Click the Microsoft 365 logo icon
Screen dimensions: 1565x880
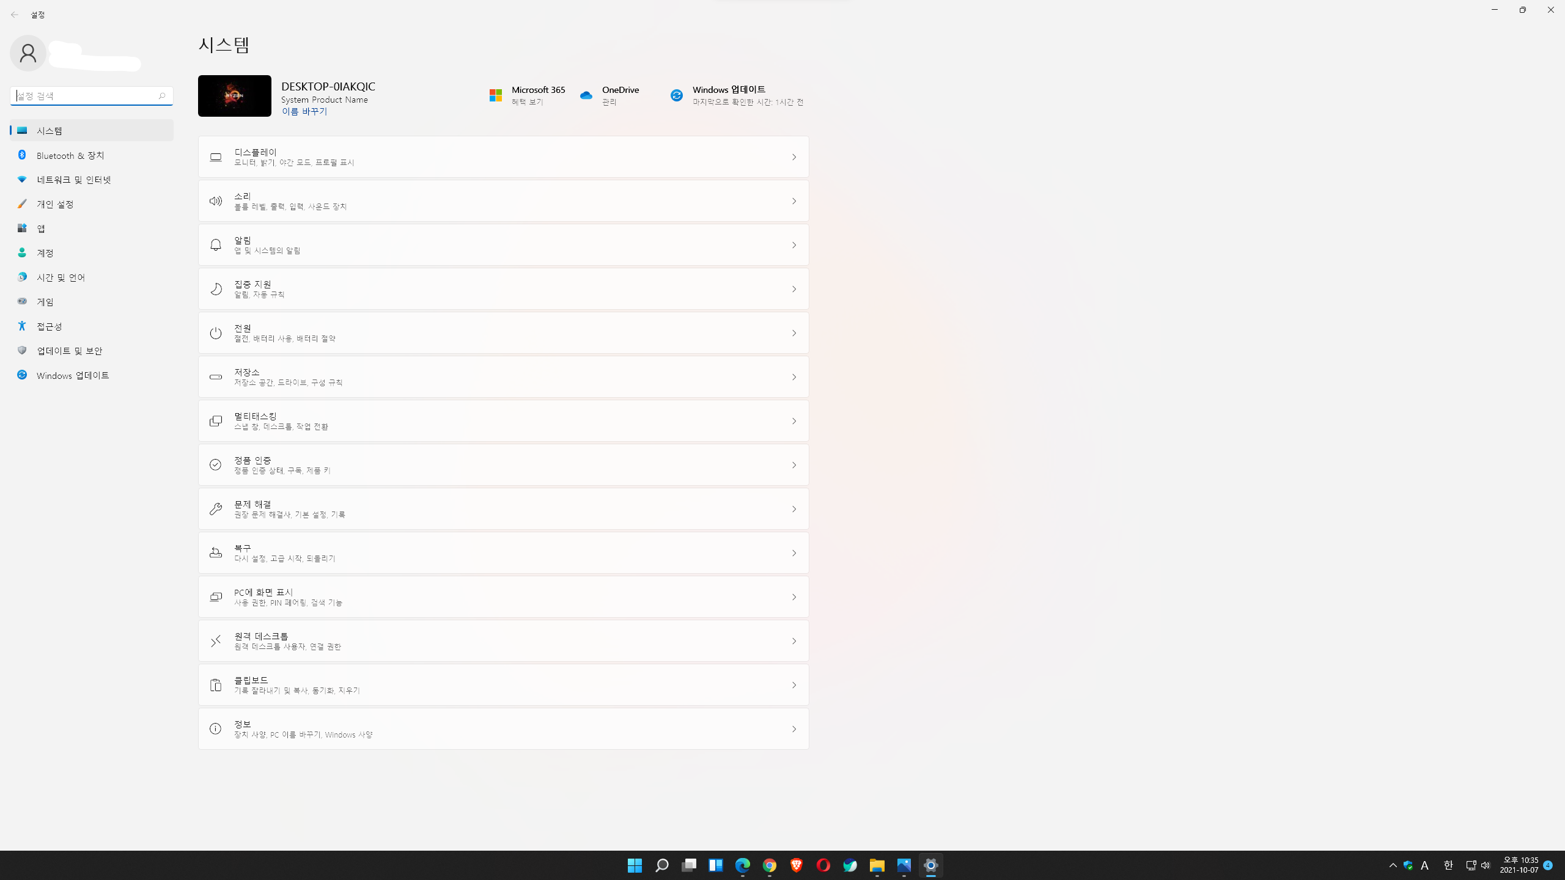[495, 95]
